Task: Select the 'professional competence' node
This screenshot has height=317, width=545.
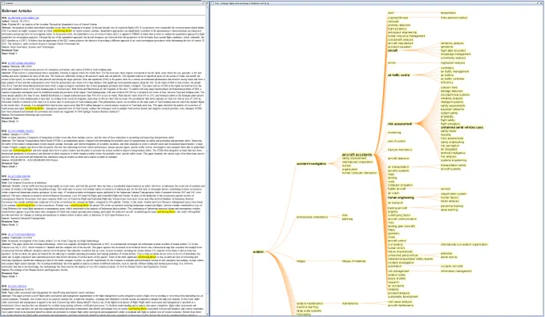Action: [x=312, y=217]
